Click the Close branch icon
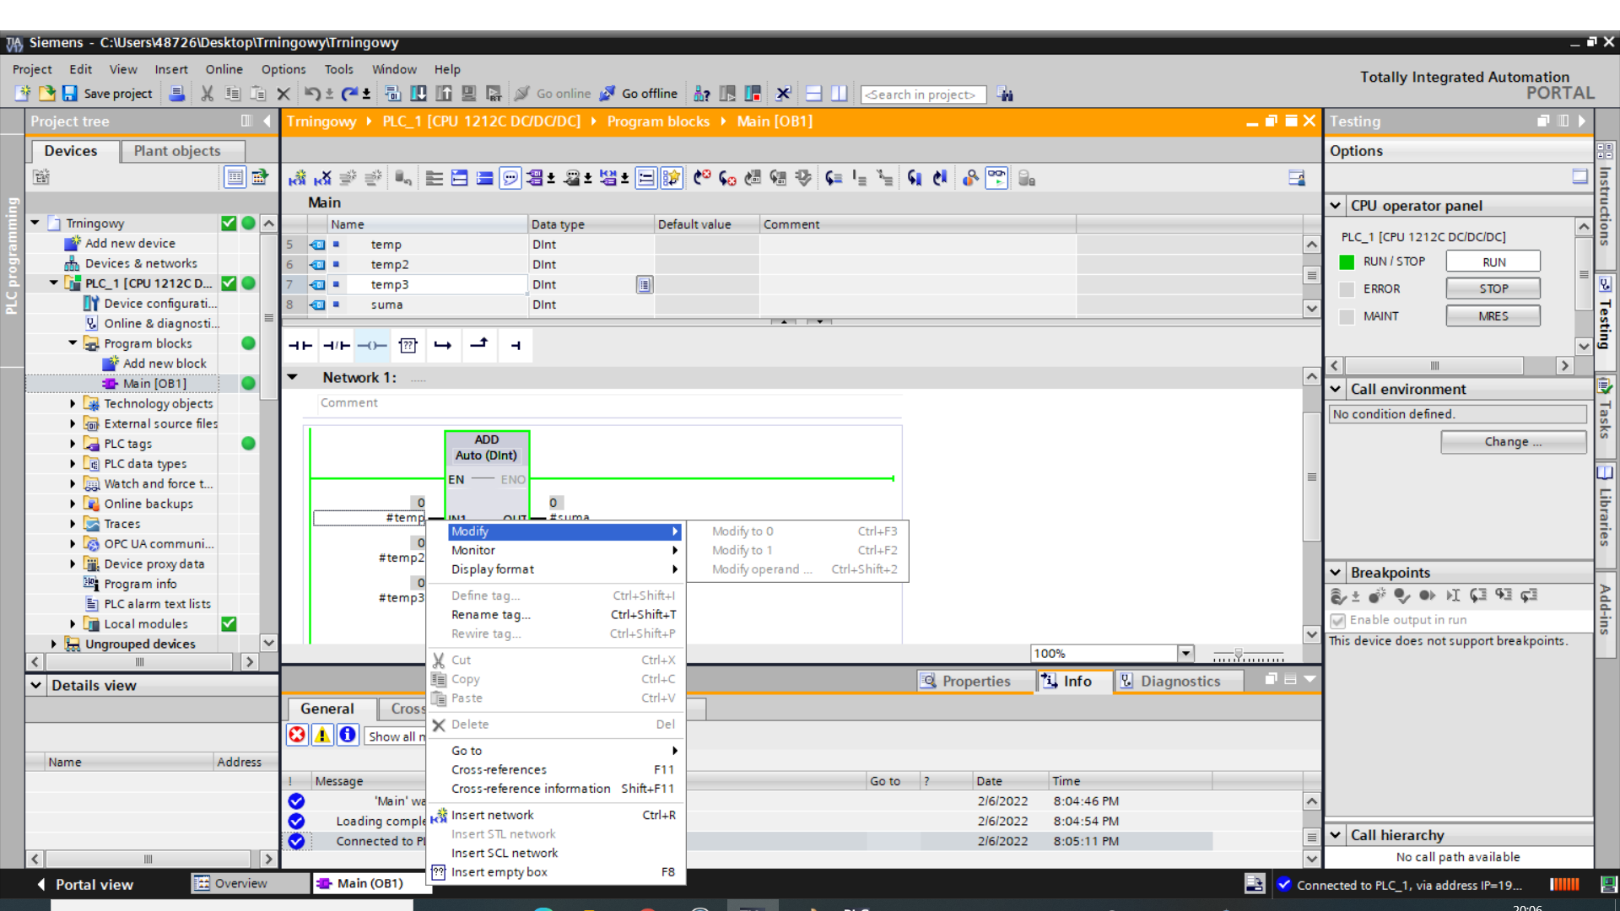The image size is (1620, 911). tap(479, 345)
